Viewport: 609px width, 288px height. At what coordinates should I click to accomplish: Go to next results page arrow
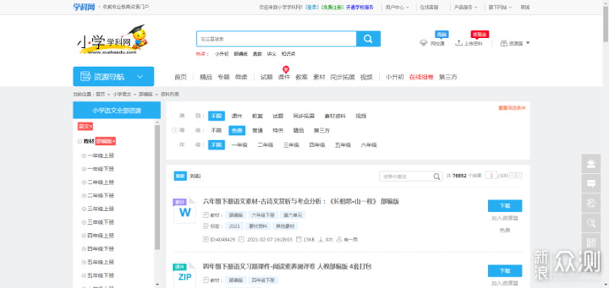pos(519,176)
